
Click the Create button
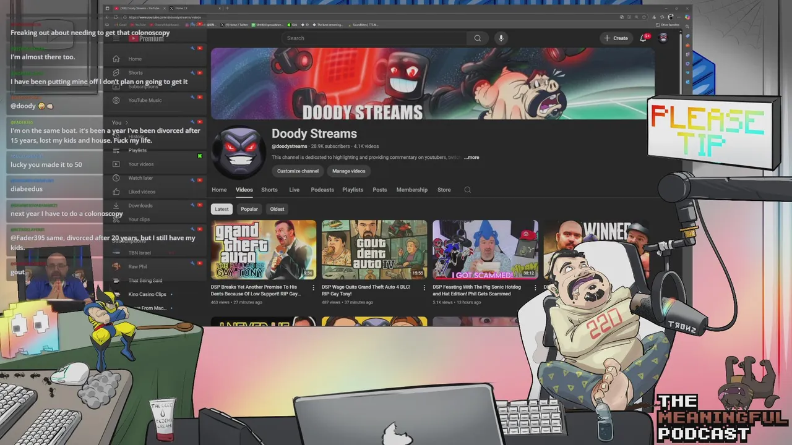(616, 38)
